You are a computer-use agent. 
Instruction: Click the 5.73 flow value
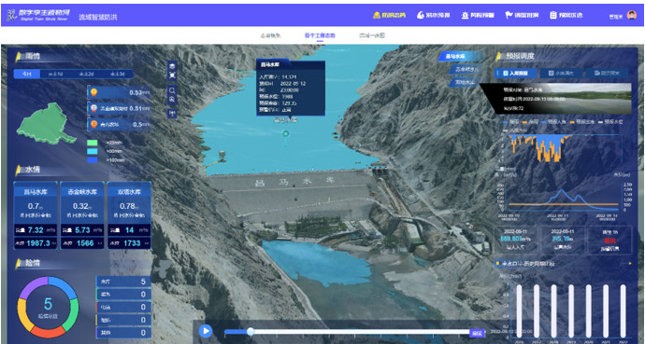click(x=82, y=230)
